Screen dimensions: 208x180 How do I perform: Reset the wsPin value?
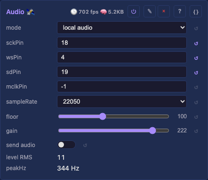[196, 58]
